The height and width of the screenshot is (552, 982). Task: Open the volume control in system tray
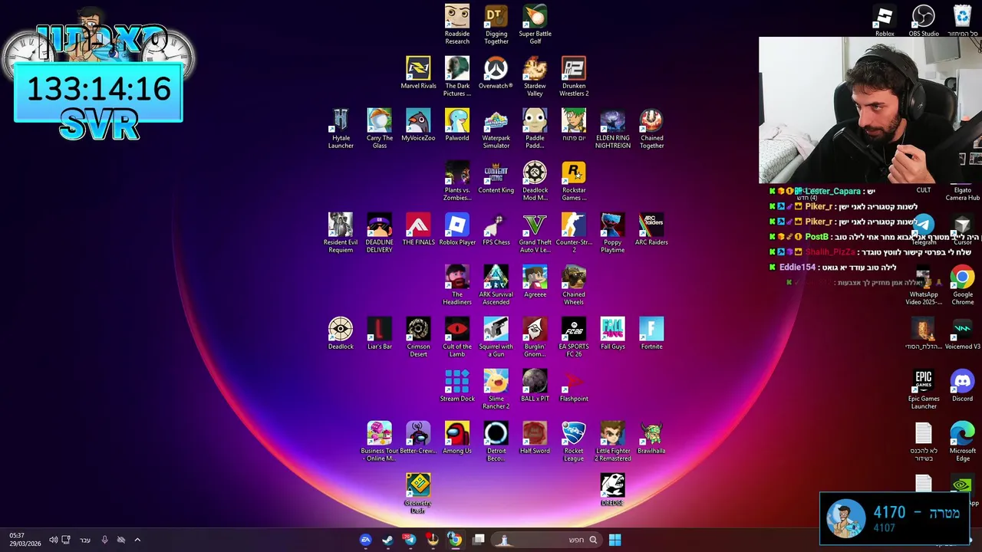[53, 540]
